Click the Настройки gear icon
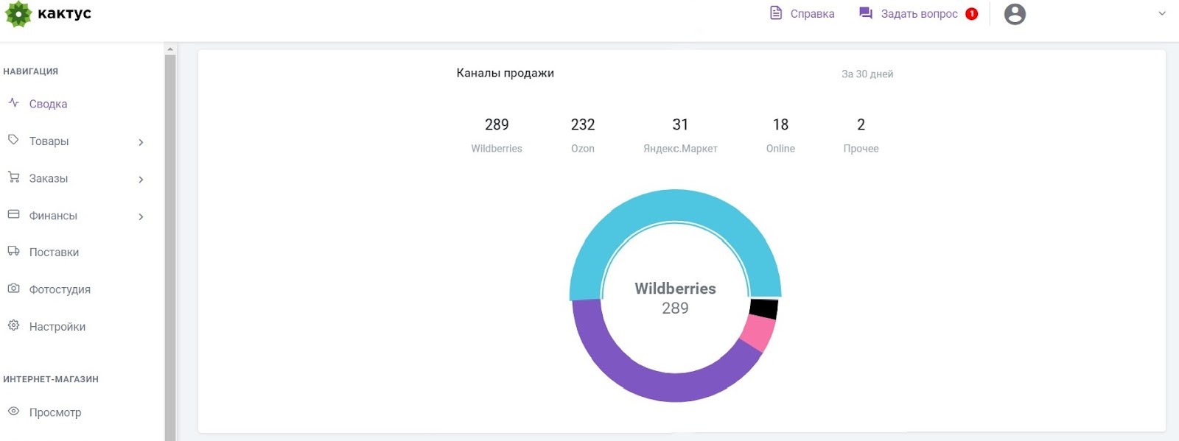1179x441 pixels. point(13,325)
